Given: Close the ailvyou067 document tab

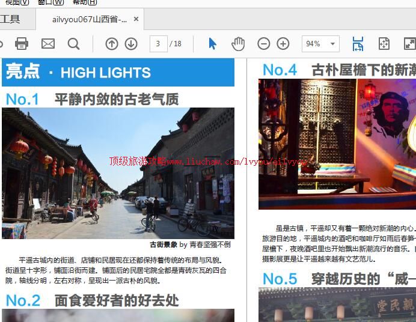Looking at the screenshot, I should coord(136,19).
